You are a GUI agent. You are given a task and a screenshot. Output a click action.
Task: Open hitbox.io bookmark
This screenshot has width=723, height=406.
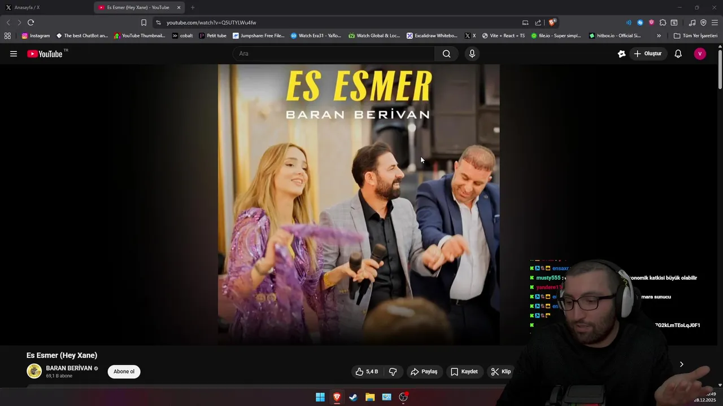point(615,36)
